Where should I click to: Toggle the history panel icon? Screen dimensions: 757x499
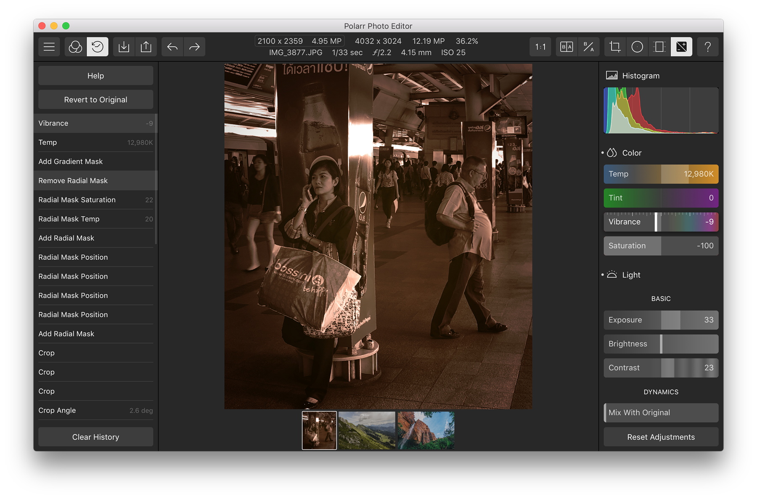click(98, 47)
